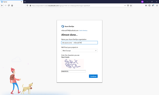Click the tracking protection shield icon
Viewport: 159px width, 95px height.
[x=27, y=6]
